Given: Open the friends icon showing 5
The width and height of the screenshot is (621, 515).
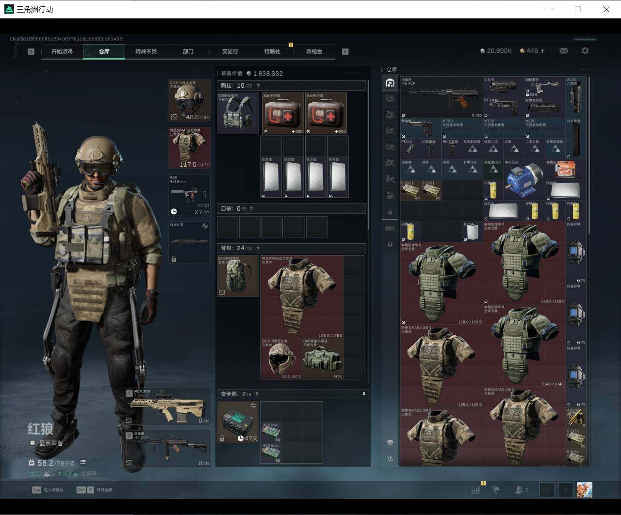Looking at the screenshot, I should (x=522, y=490).
